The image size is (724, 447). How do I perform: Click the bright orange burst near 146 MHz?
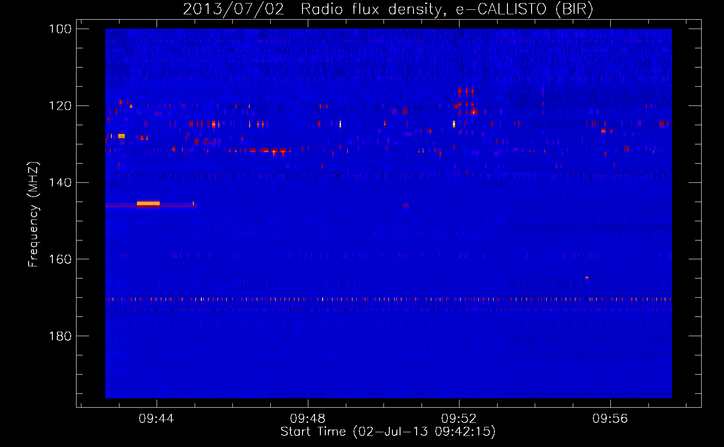coord(148,203)
